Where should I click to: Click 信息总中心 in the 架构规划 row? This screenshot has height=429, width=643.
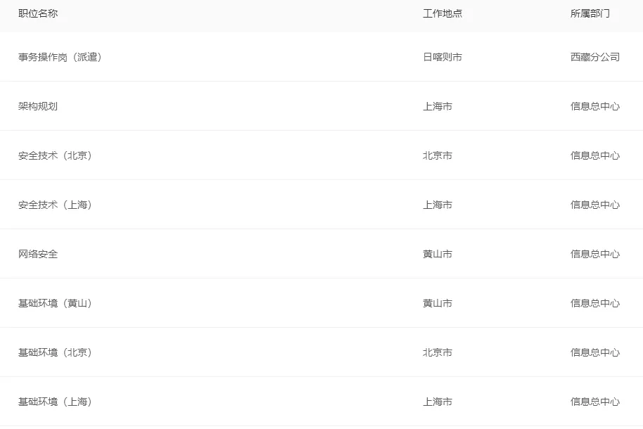pos(595,106)
